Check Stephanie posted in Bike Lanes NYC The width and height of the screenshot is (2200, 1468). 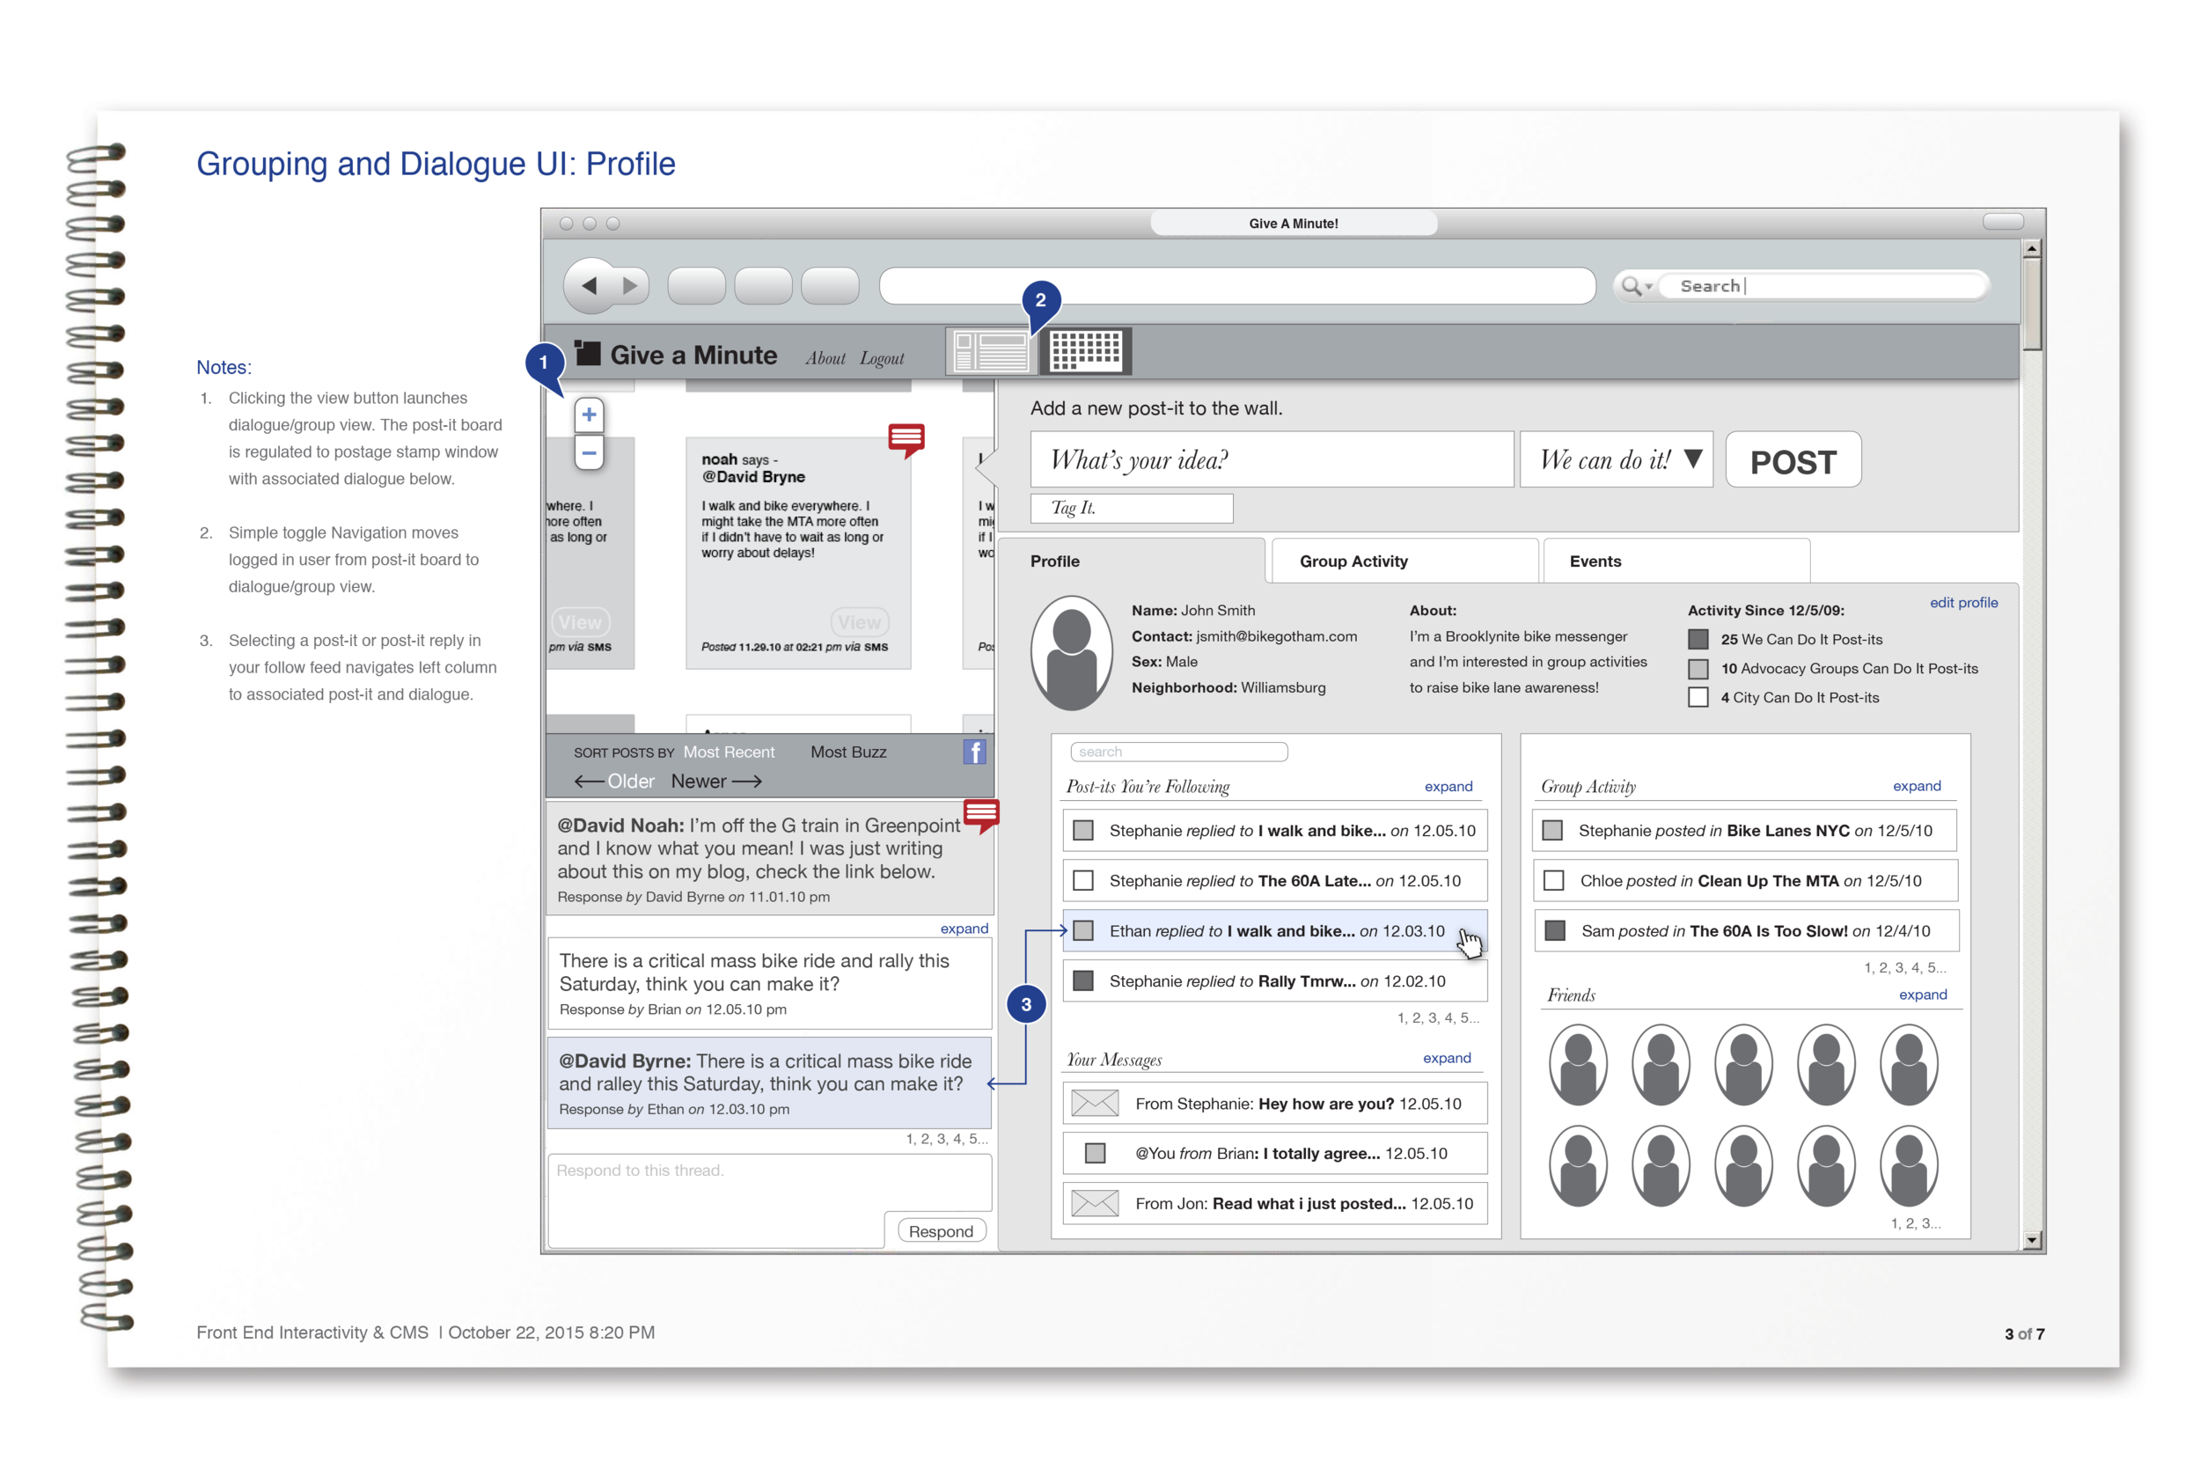coord(1552,831)
